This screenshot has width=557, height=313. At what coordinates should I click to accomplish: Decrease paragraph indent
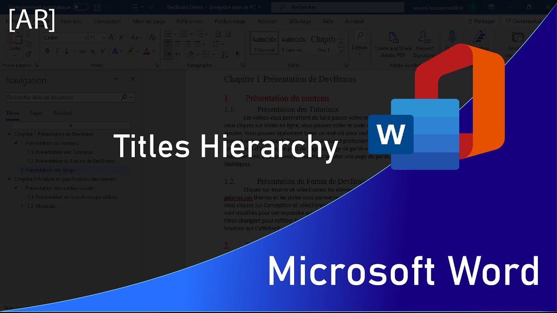click(x=218, y=34)
